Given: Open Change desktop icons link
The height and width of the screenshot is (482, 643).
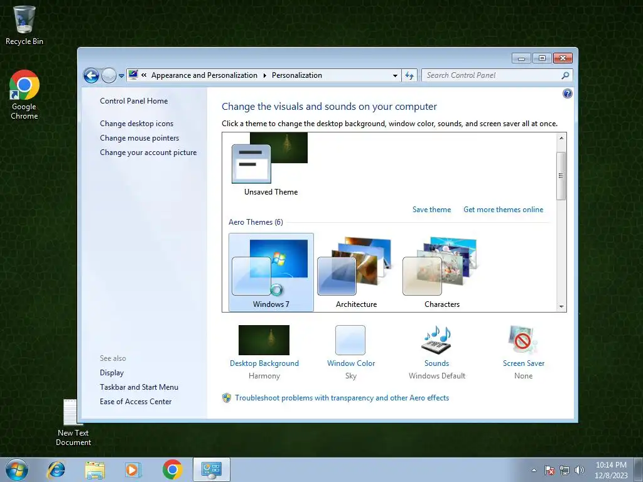Looking at the screenshot, I should [136, 124].
